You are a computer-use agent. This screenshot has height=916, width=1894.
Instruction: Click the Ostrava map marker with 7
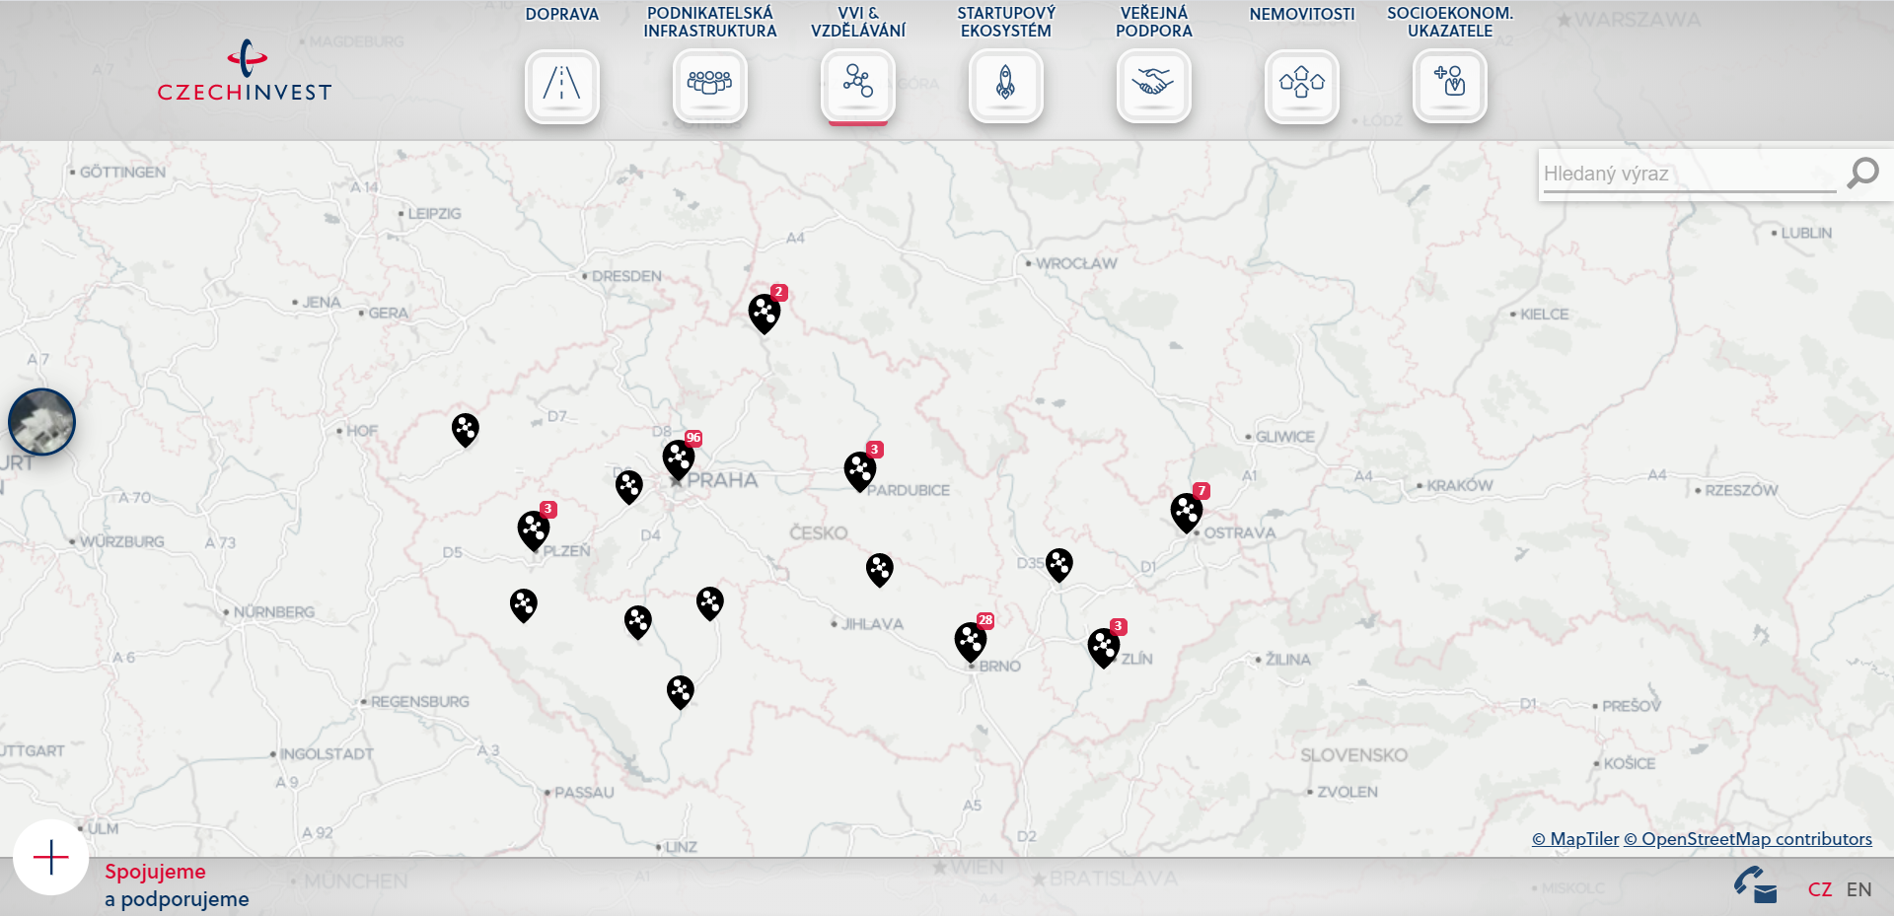1187,512
